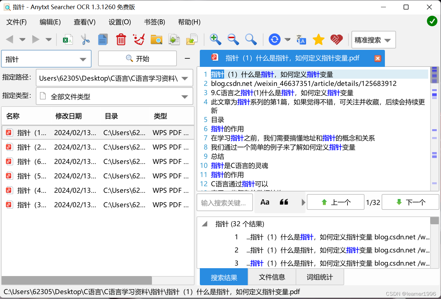Click the scissors cut icon

[85, 40]
